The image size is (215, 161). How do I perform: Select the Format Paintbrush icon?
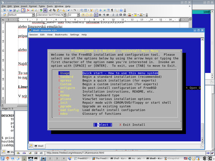(x=64, y=10)
